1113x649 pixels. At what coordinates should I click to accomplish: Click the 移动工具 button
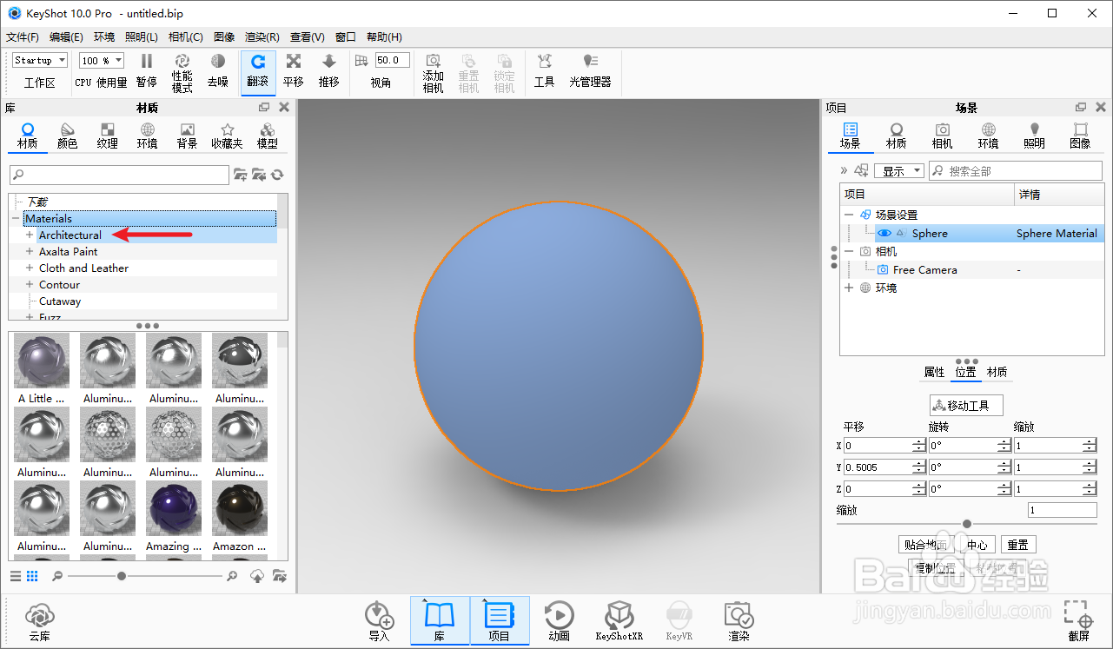(x=966, y=405)
